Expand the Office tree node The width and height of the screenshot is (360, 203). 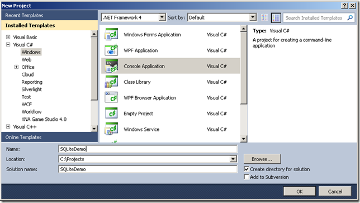click(16, 67)
